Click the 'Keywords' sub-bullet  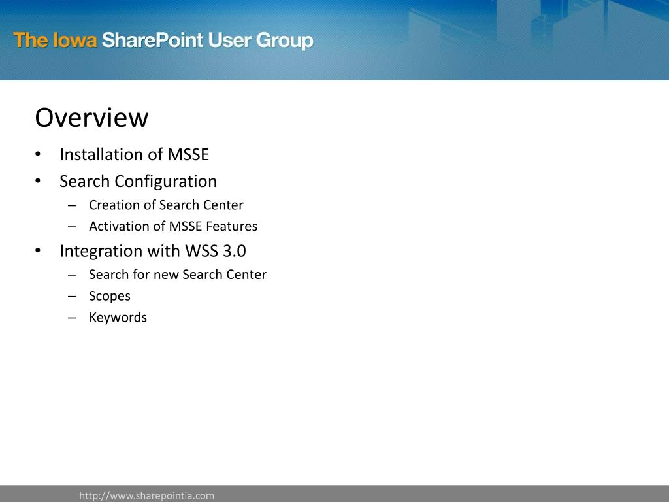[x=118, y=318]
